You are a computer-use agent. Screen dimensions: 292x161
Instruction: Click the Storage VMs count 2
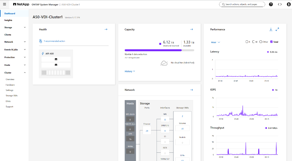tap(182, 116)
